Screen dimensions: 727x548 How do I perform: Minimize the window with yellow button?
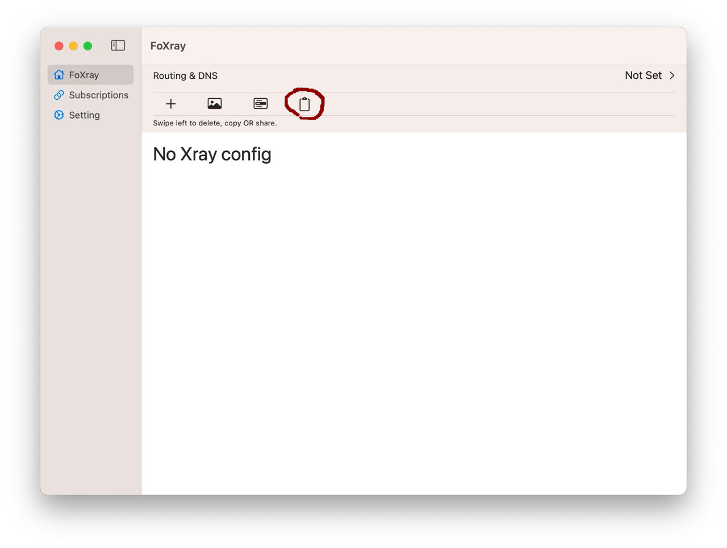click(73, 46)
